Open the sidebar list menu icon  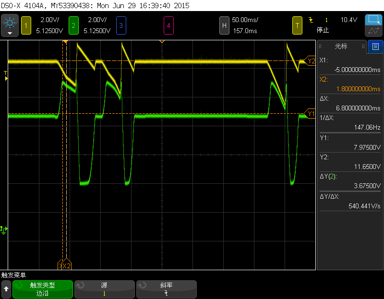375,47
